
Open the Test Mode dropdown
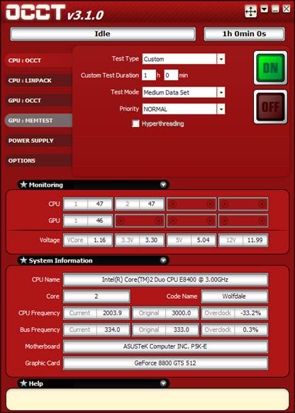tap(221, 92)
